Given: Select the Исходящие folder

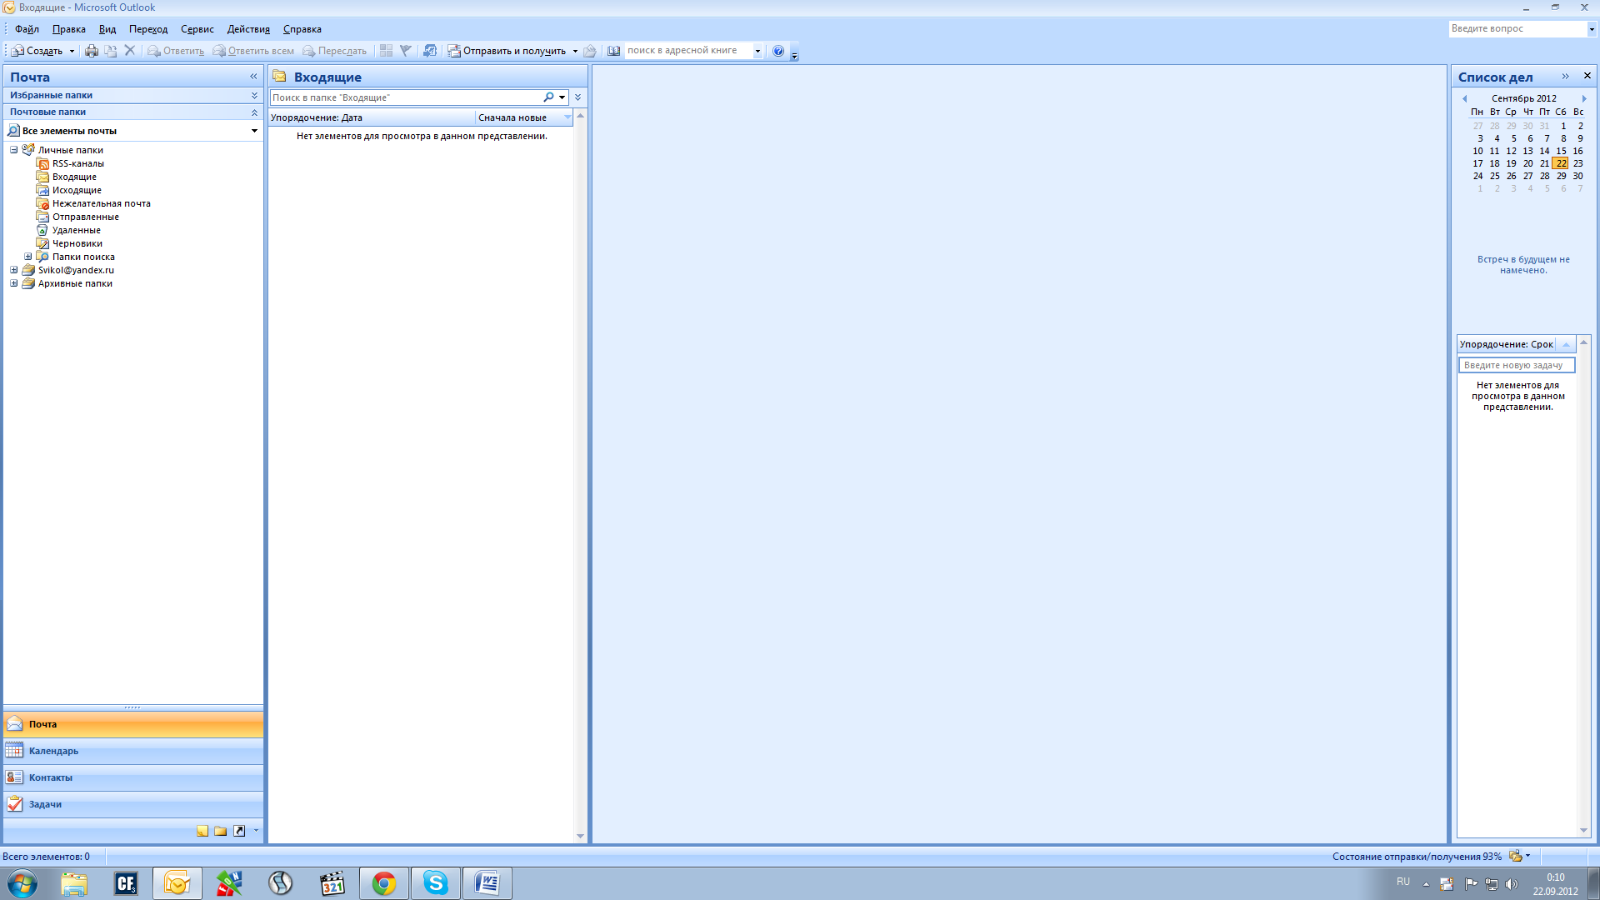Looking at the screenshot, I should click(x=77, y=190).
